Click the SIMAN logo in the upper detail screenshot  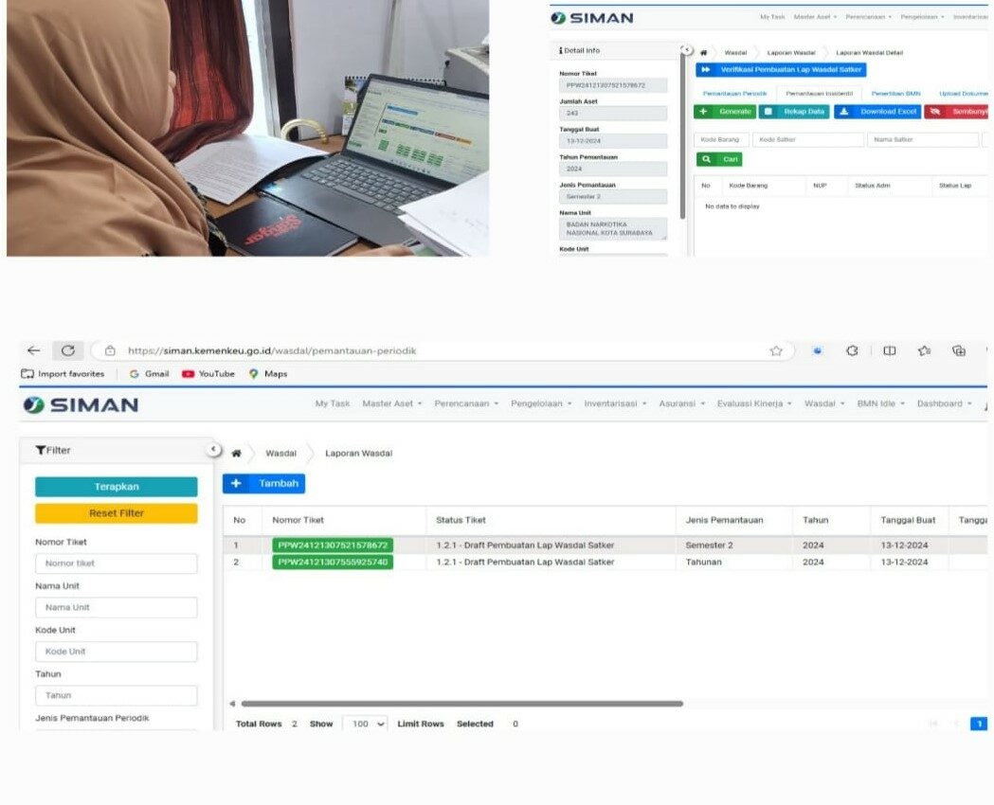(592, 18)
